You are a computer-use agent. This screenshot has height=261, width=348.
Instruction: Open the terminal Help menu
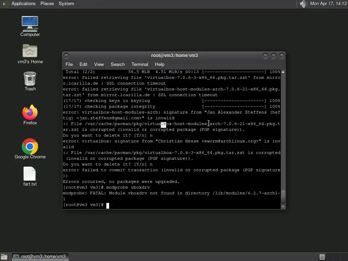pos(159,64)
